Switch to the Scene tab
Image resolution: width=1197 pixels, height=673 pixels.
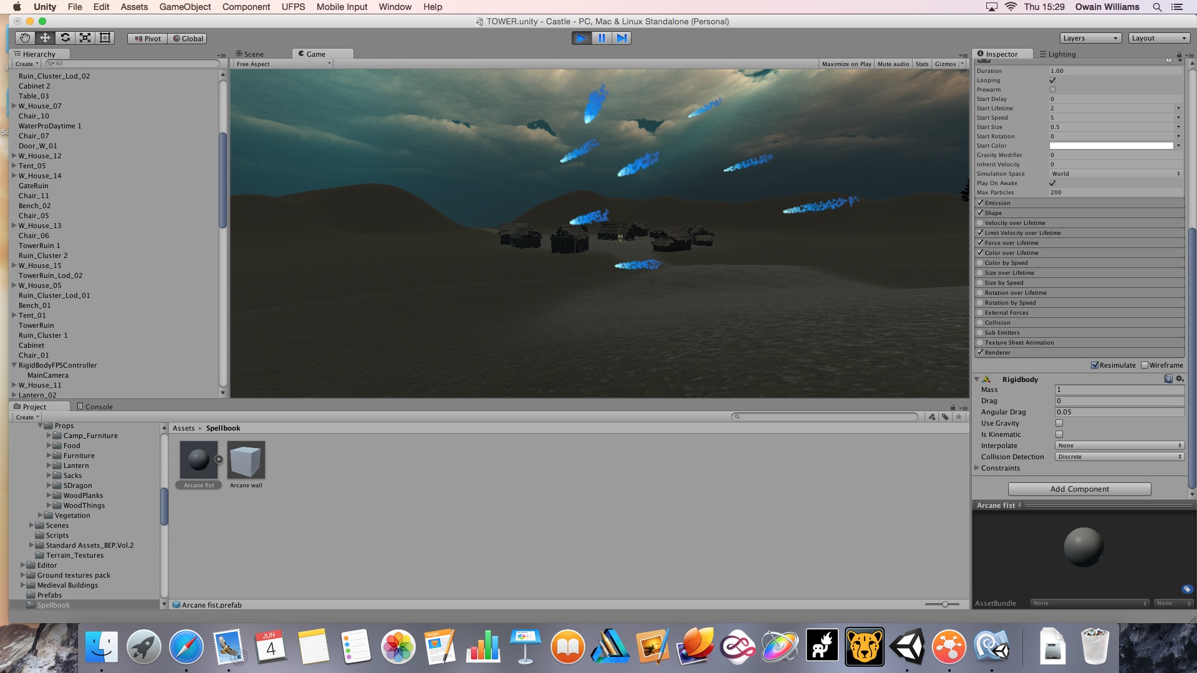tap(251, 54)
